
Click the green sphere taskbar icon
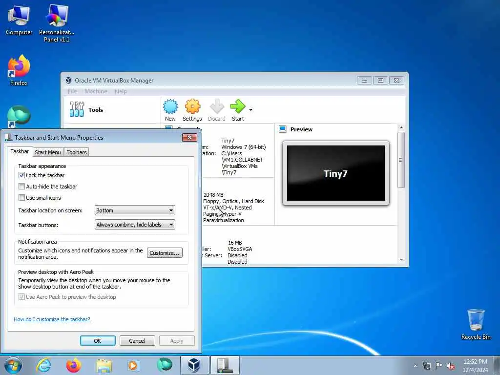pyautogui.click(x=164, y=365)
